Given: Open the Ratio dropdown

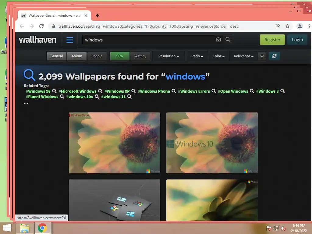Looking at the screenshot, I should [197, 56].
